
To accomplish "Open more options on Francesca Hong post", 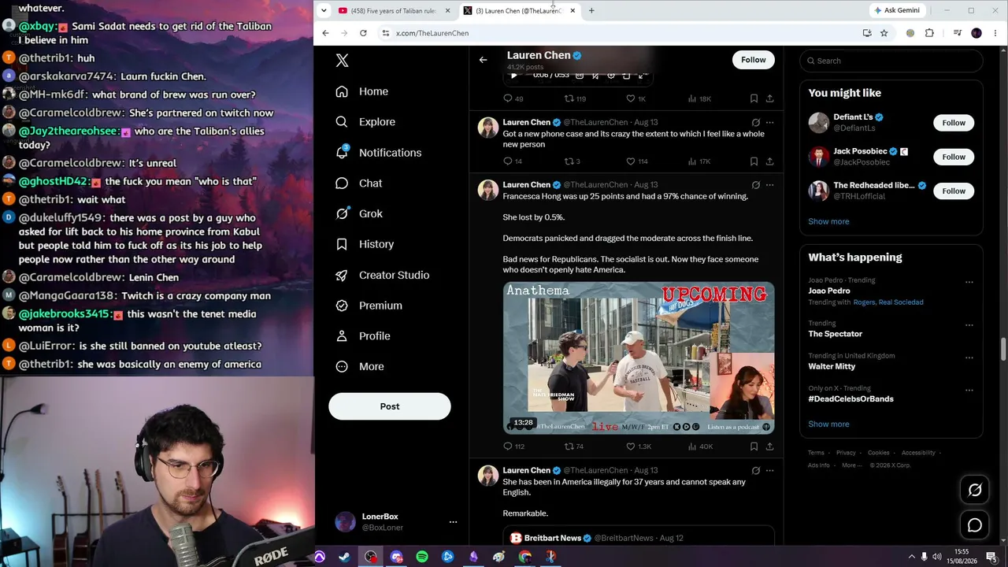I will point(769,185).
